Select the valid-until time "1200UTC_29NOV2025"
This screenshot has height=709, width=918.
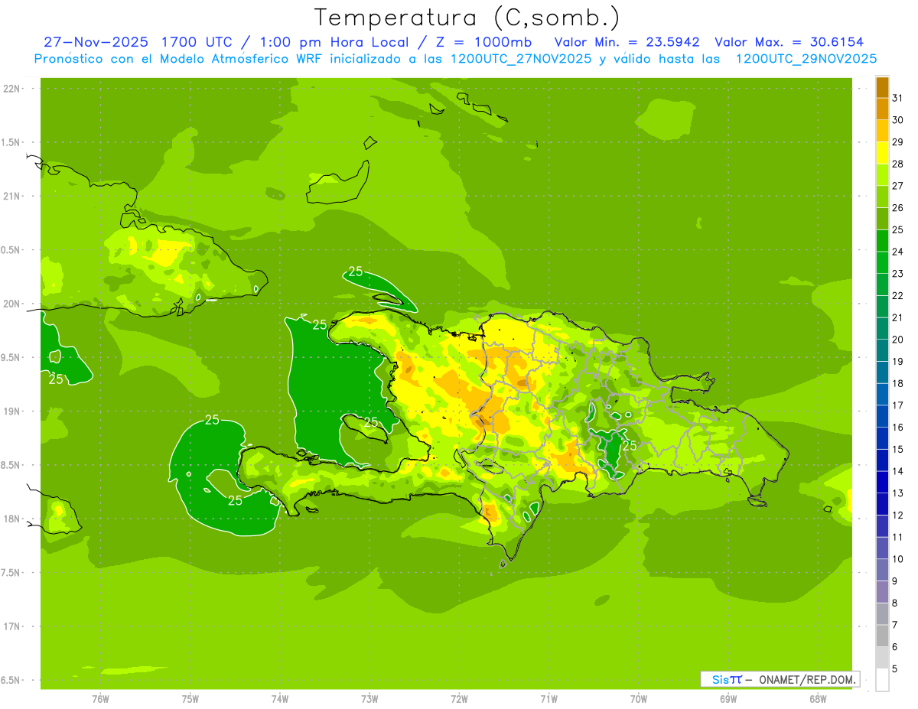[806, 59]
